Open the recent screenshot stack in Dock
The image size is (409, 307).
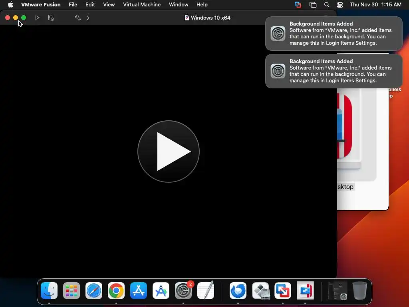pyautogui.click(x=337, y=290)
